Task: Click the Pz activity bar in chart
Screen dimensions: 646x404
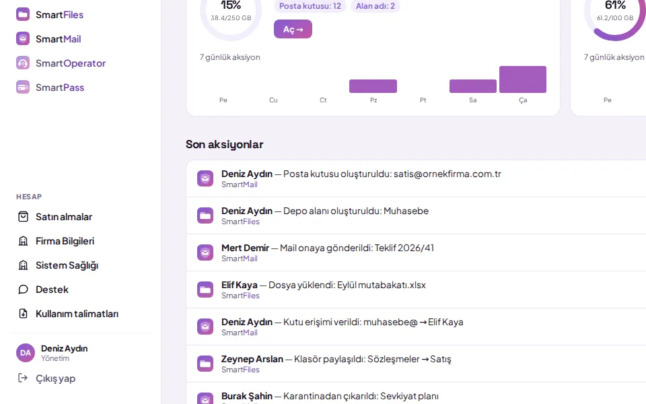Action: (373, 86)
